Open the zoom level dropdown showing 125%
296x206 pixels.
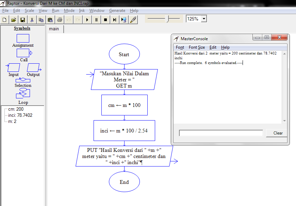204,19
